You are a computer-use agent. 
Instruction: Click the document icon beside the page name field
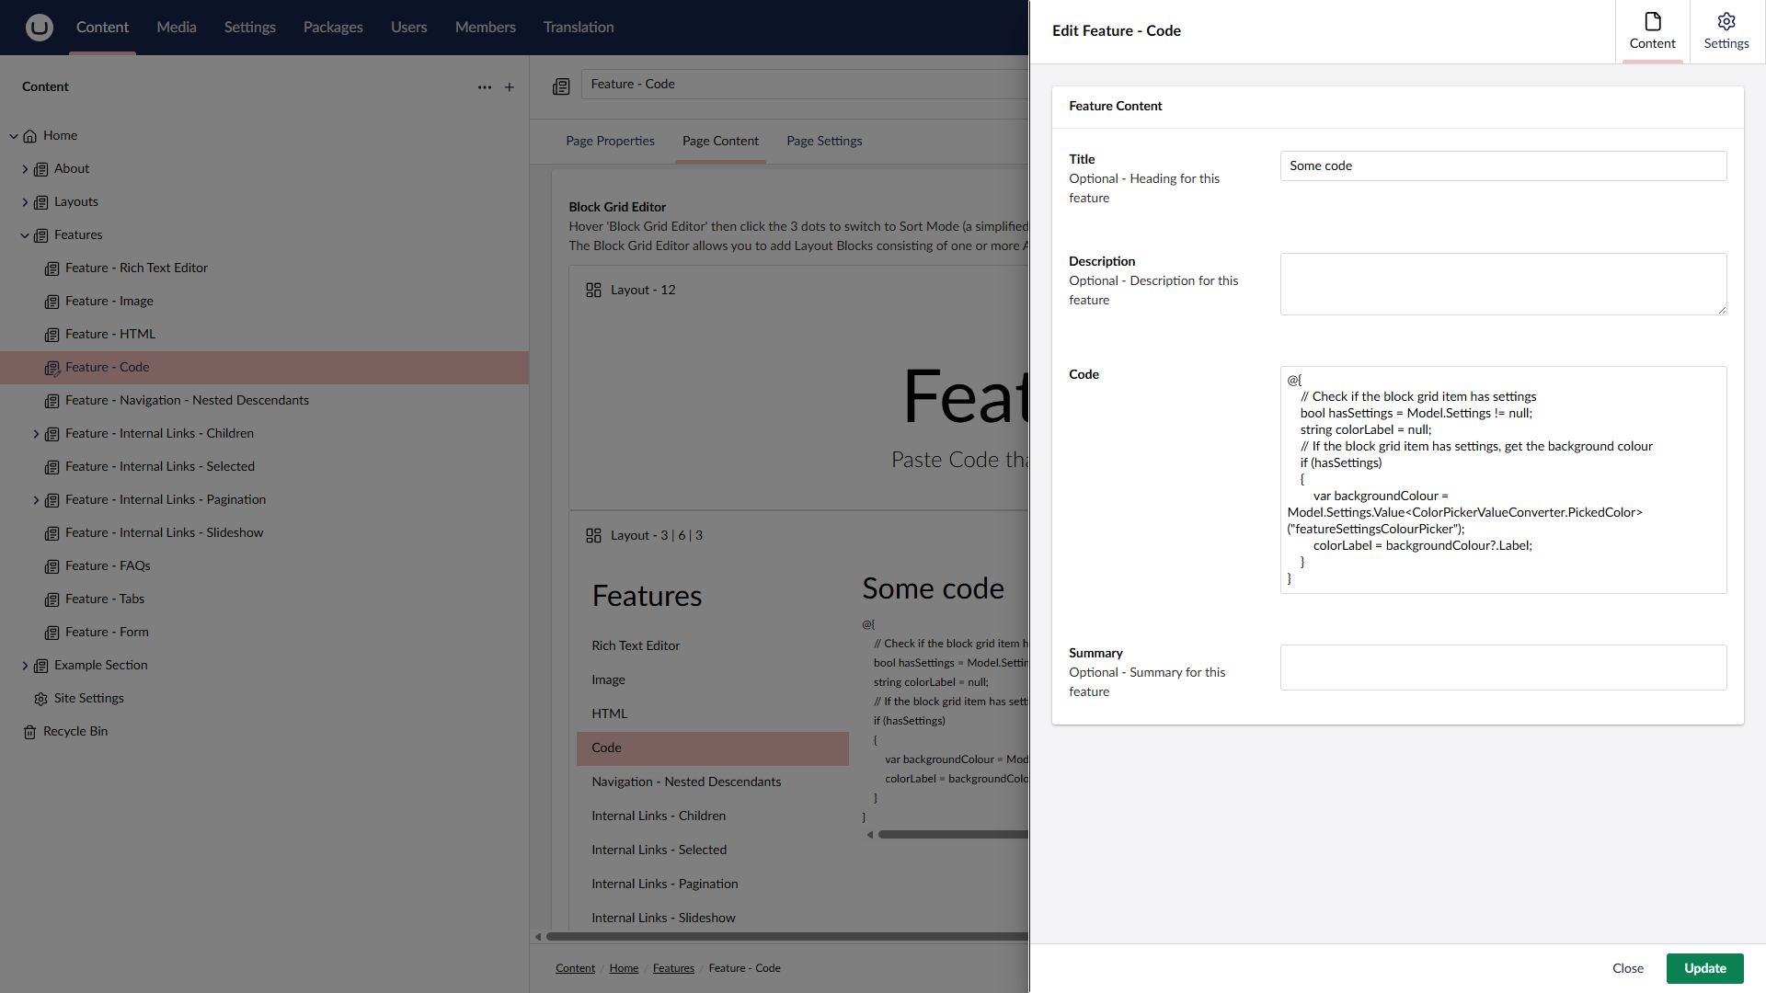point(561,86)
